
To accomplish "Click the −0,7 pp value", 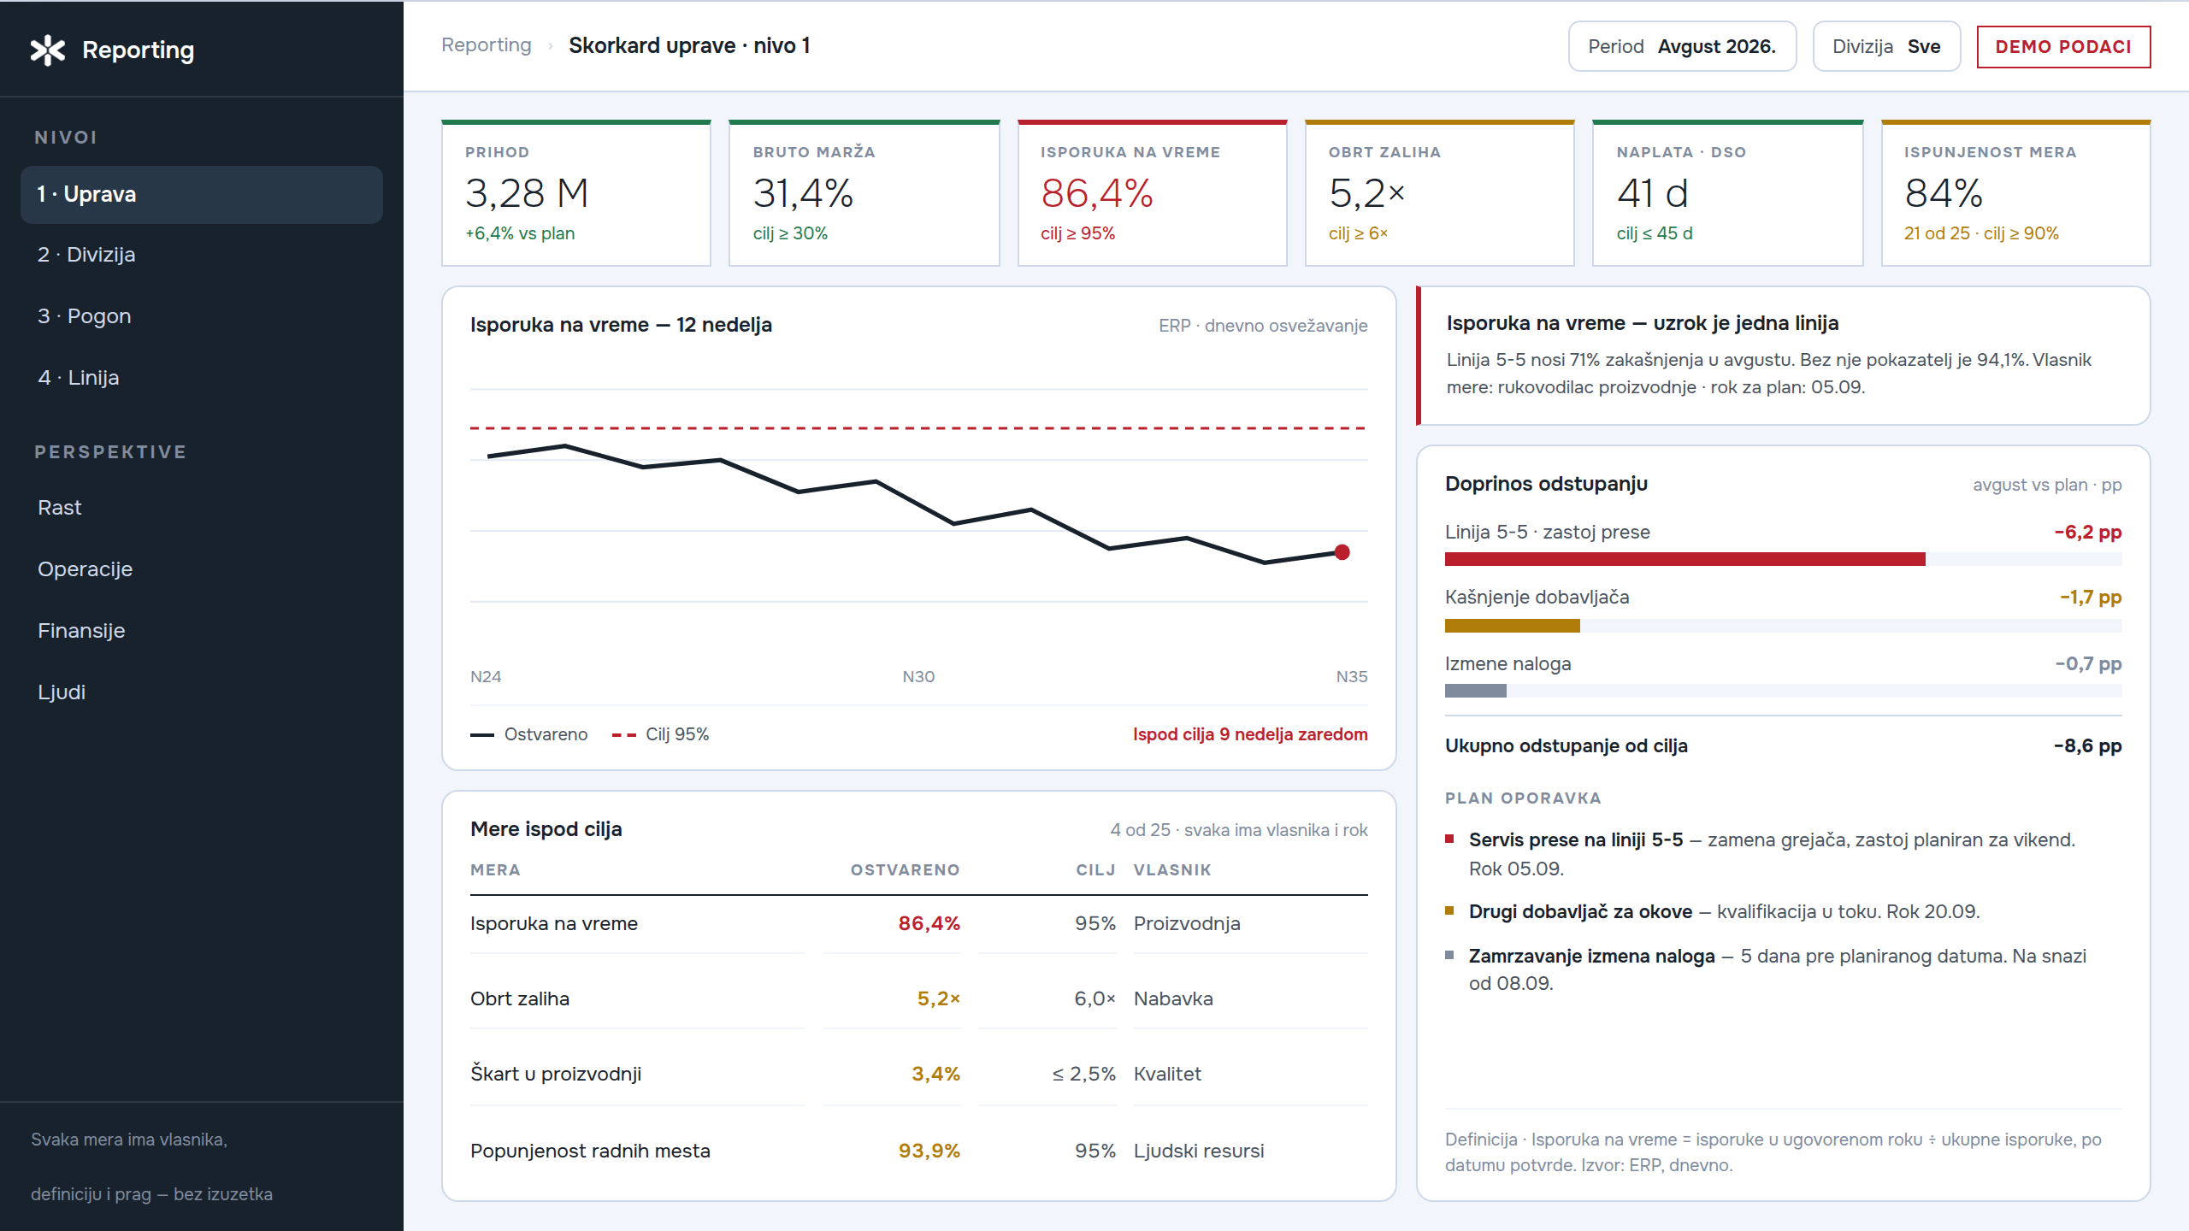I will click(2088, 663).
